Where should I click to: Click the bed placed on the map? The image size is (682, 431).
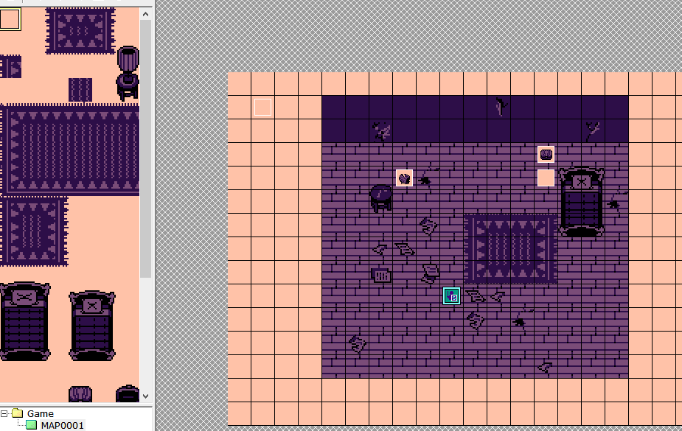582,202
